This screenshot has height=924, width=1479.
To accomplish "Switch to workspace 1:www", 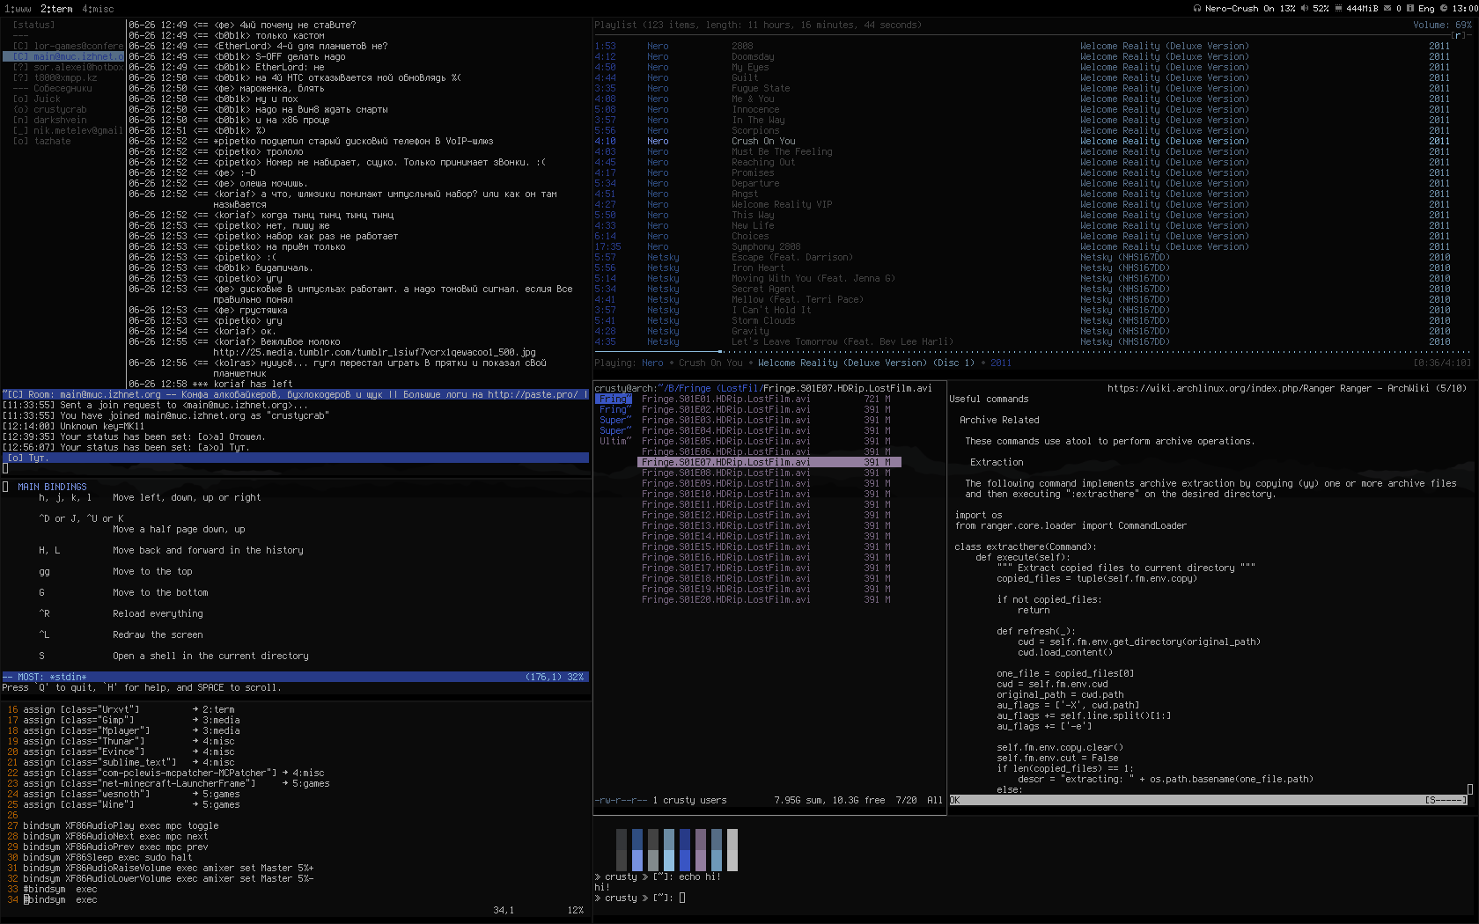I will pos(17,9).
